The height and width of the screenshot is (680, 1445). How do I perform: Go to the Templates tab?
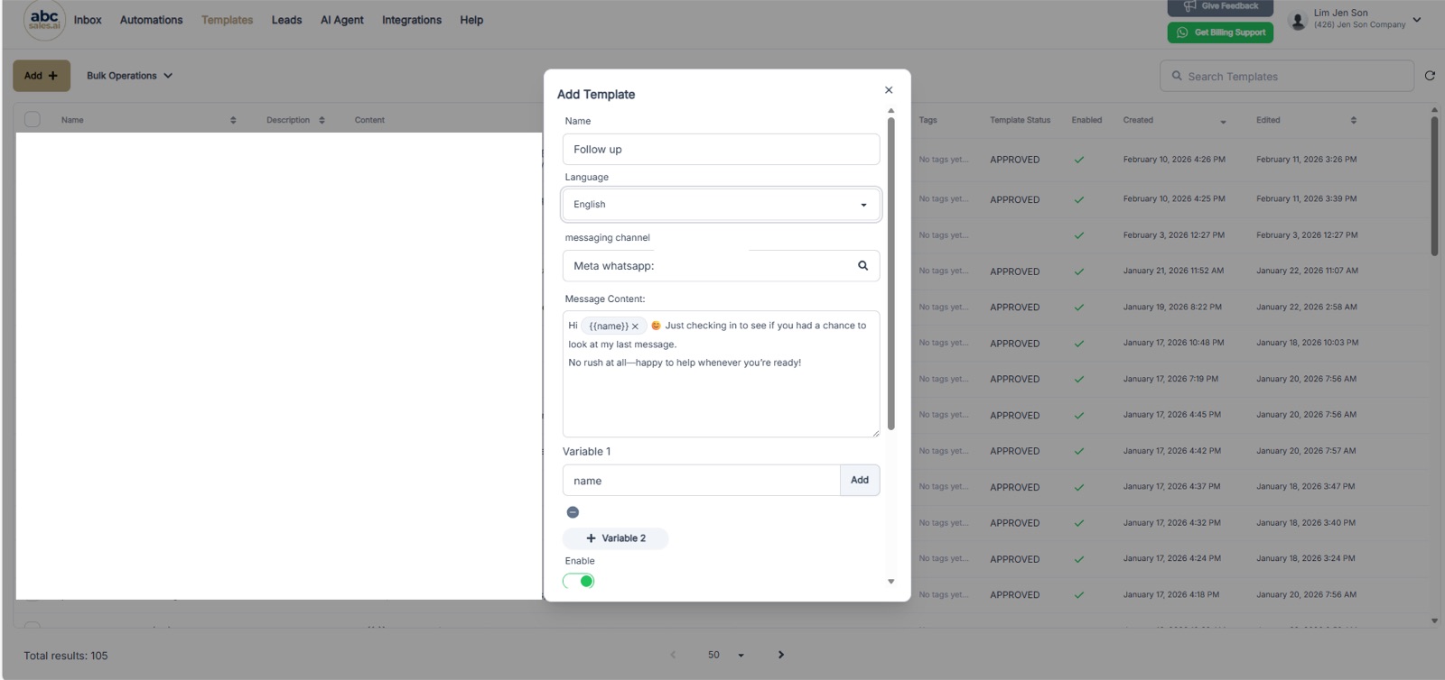227,20
